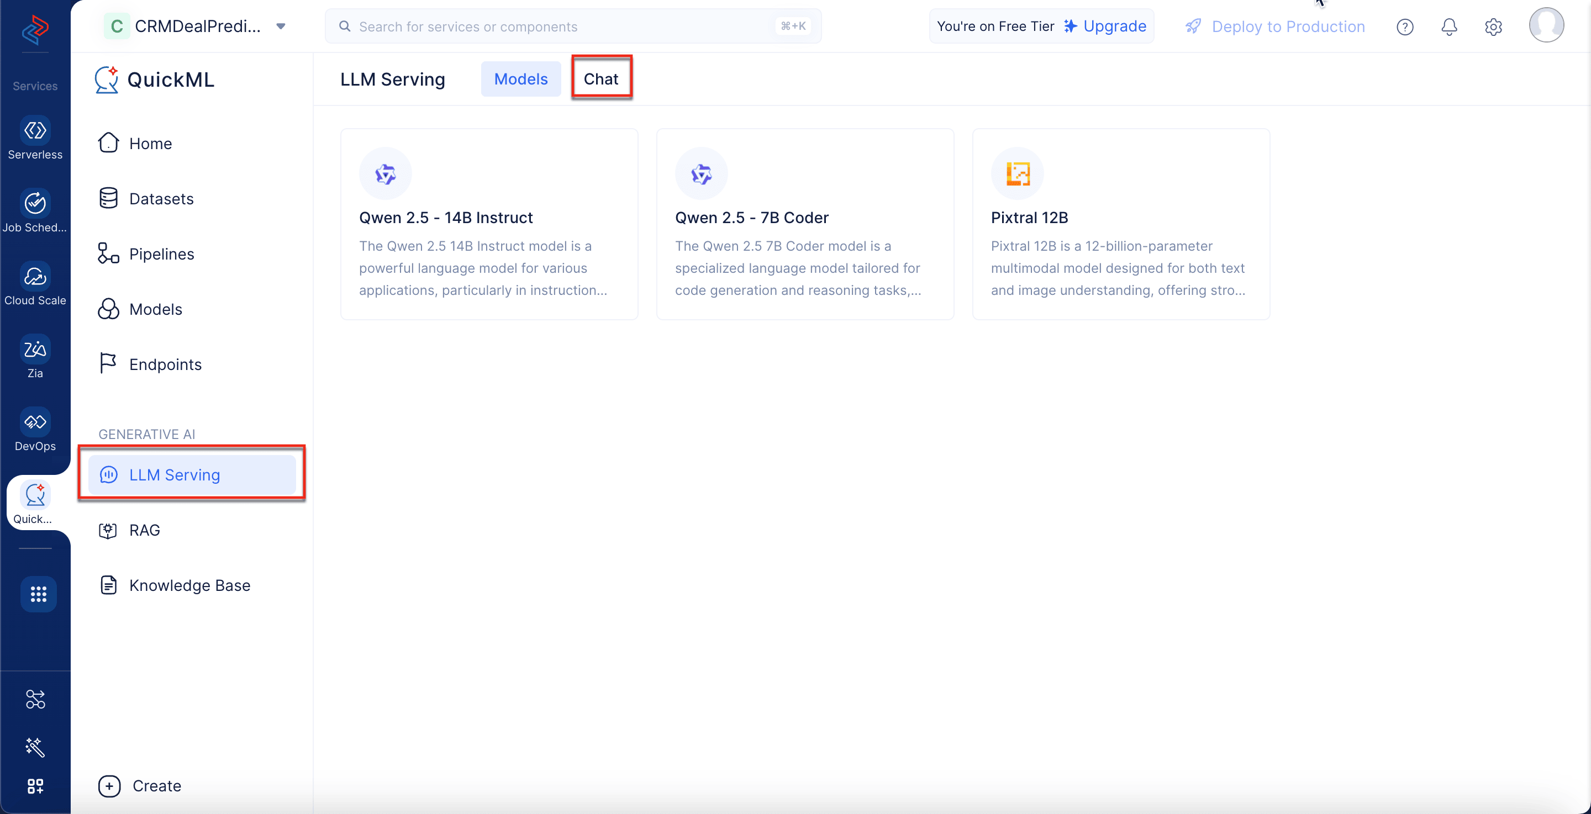Click the magic wand icon in the bottom rail
Viewport: 1591px width, 814px height.
(x=35, y=747)
